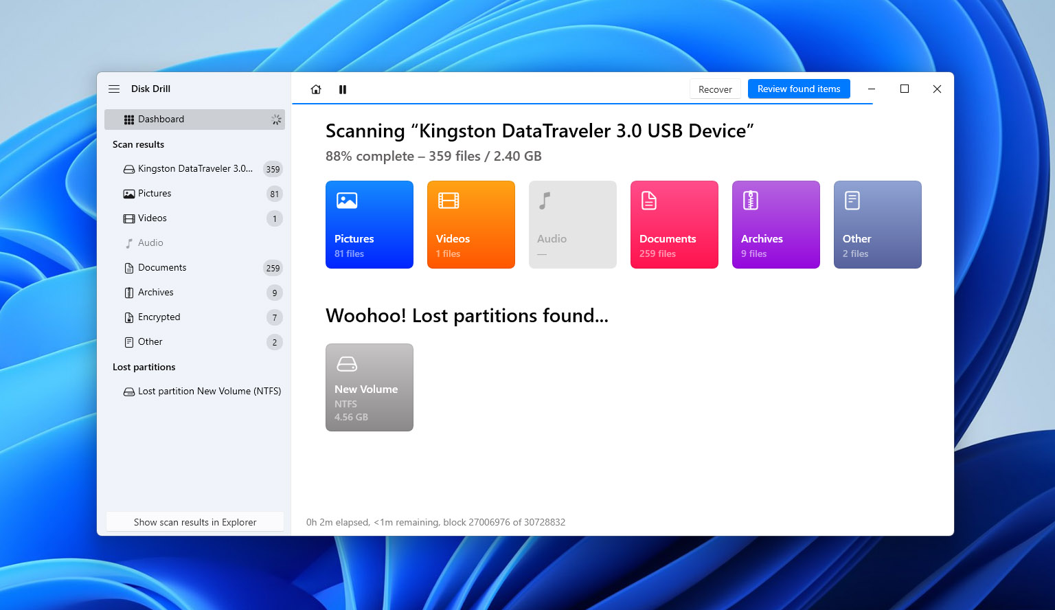This screenshot has width=1055, height=610.
Task: Click Show scan results in Explorer
Action: coord(195,522)
